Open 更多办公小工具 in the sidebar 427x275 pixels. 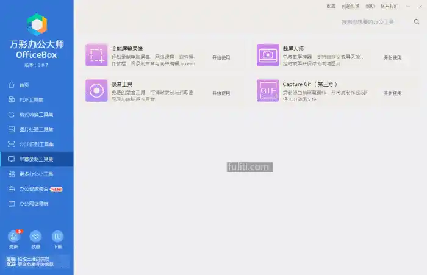click(x=37, y=174)
